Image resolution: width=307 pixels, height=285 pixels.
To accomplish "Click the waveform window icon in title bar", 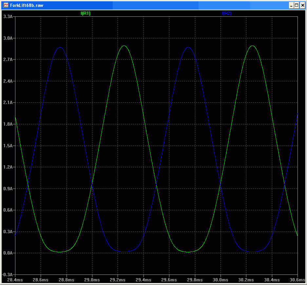I will [x=6, y=5].
